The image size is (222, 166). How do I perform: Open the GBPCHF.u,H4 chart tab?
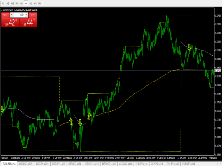click(157, 164)
